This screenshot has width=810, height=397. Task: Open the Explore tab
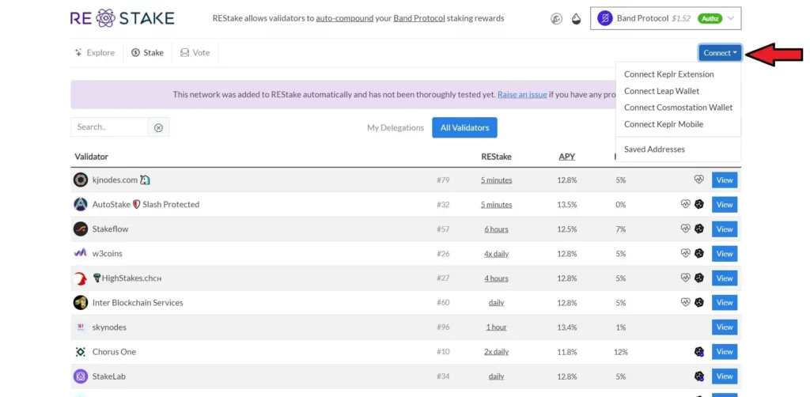94,53
